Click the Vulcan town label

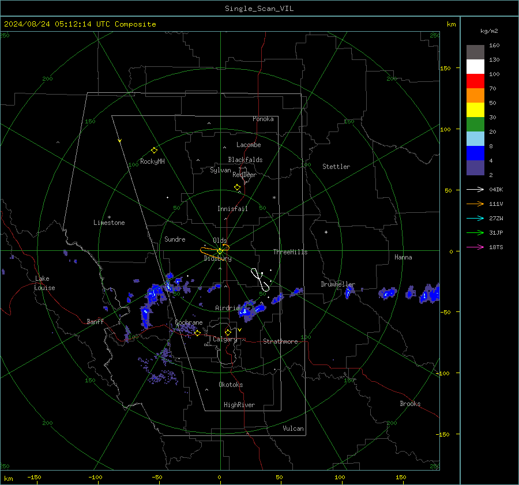tap(293, 428)
